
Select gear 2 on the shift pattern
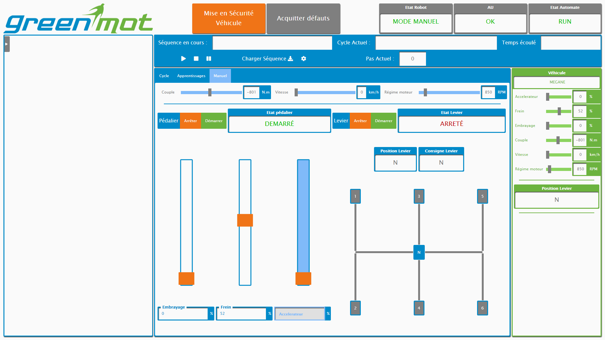point(355,308)
